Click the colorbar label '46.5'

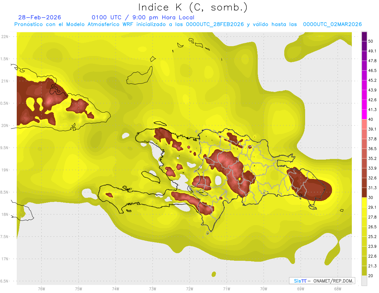click(x=372, y=70)
